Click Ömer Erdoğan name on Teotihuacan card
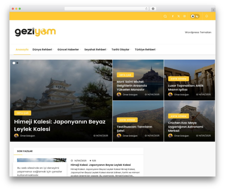The width and height of the screenshot is (225, 190). coord(130,136)
